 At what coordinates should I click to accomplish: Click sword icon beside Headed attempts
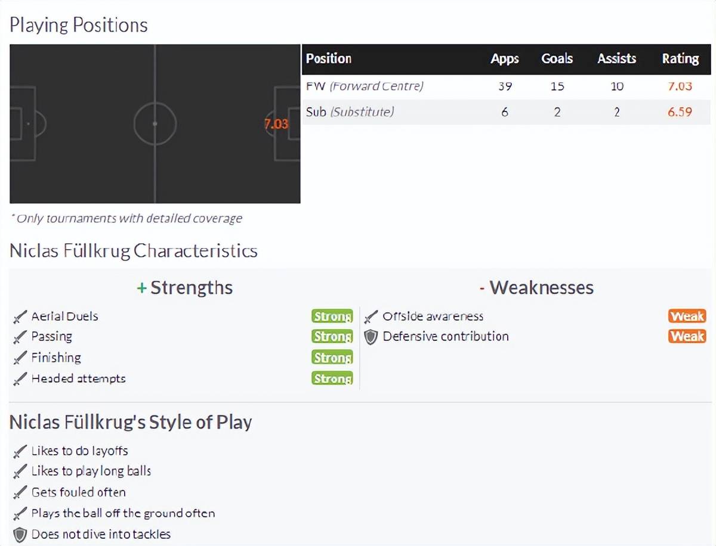tap(20, 379)
